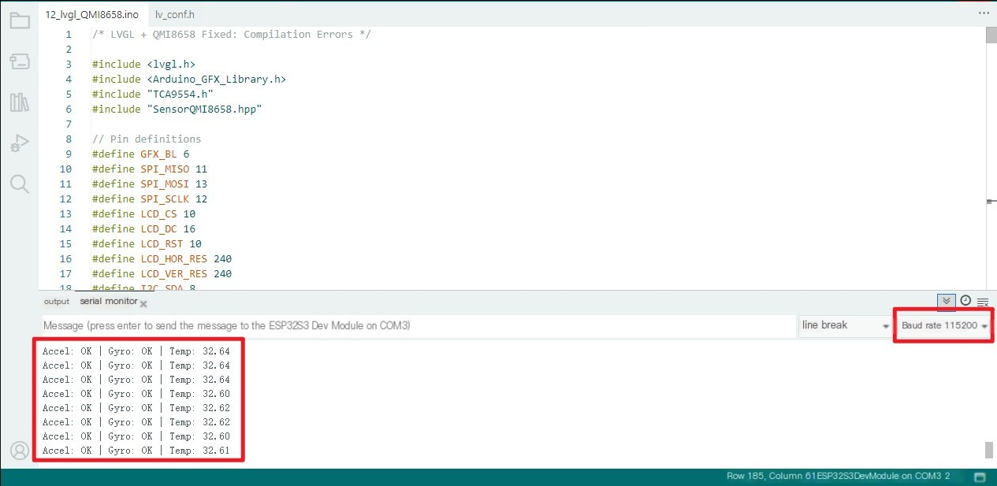997x486 pixels.
Task: Open the Library Manager sidebar icon
Action: click(x=20, y=102)
